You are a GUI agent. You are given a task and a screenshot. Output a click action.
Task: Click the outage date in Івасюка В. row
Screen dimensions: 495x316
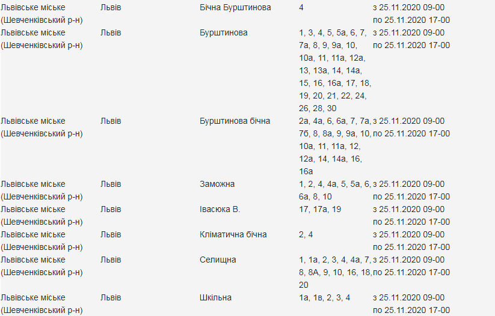411,215
